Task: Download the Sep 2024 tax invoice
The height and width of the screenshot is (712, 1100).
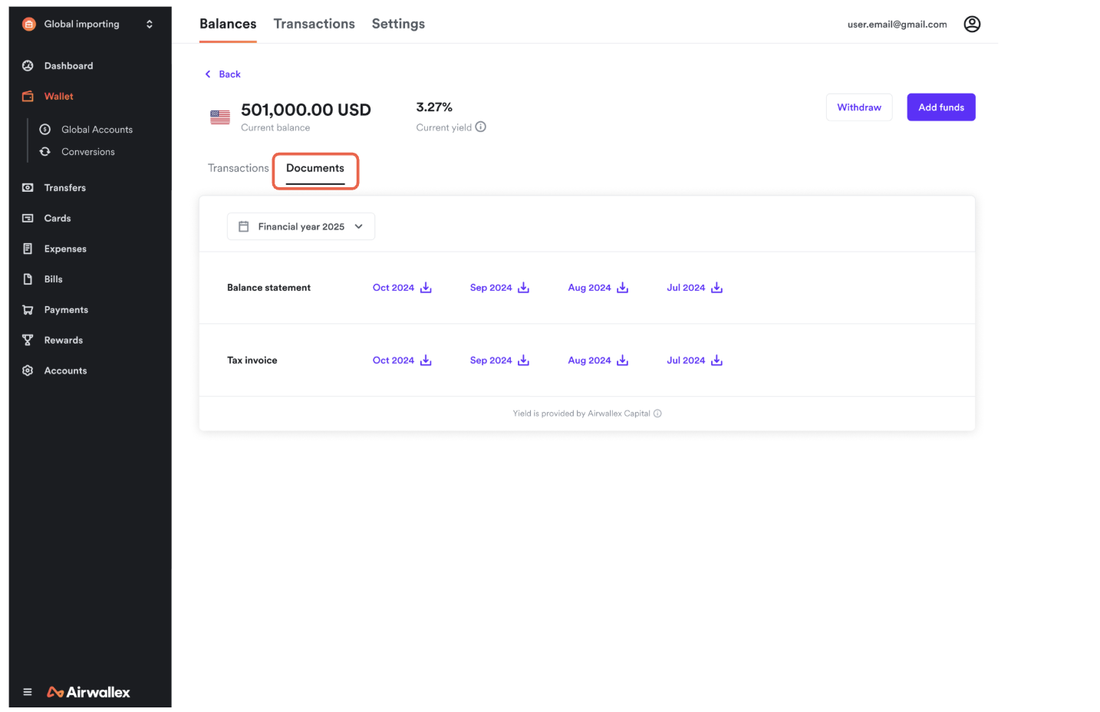Action: [499, 361]
